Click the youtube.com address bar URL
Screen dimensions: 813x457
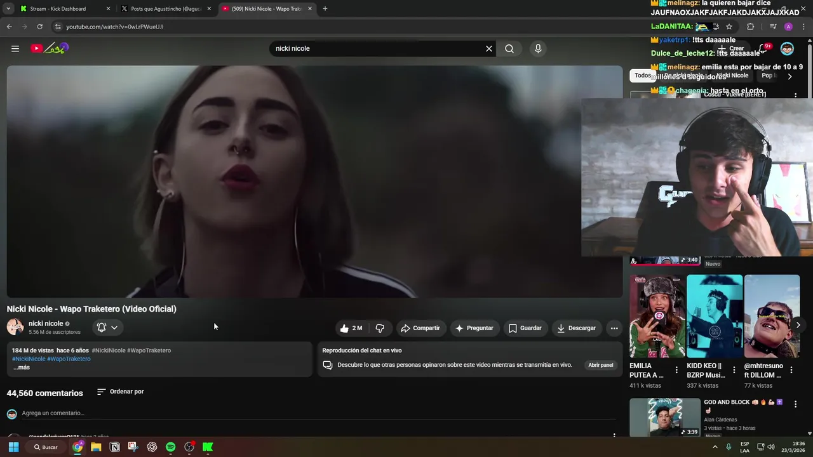click(x=115, y=27)
